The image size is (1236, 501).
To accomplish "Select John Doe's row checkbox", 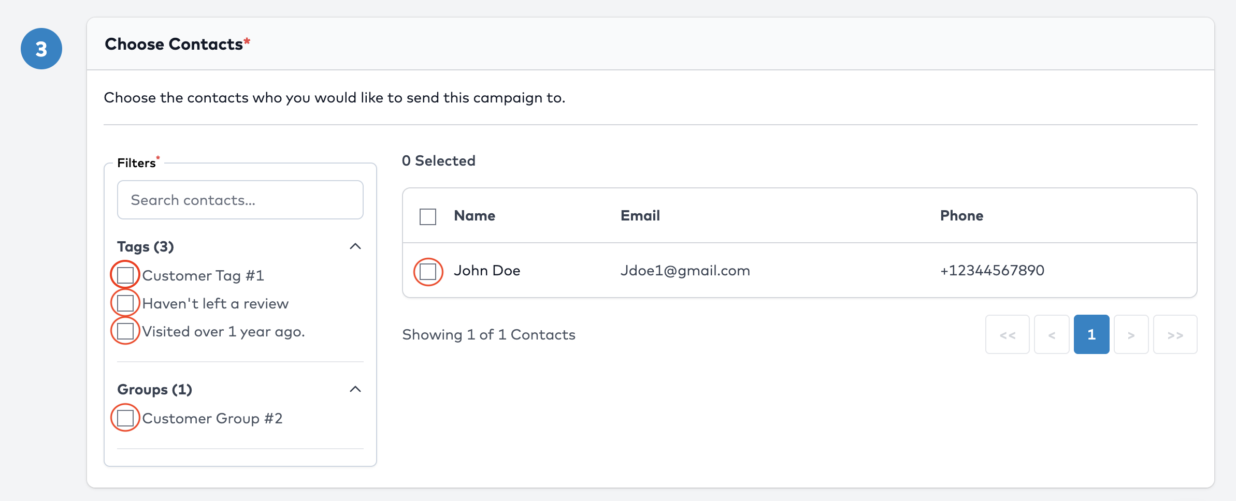I will pos(428,271).
